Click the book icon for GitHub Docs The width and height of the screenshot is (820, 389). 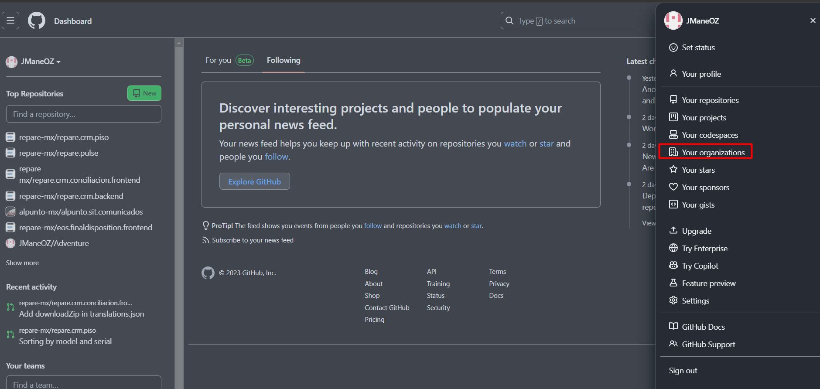(673, 327)
